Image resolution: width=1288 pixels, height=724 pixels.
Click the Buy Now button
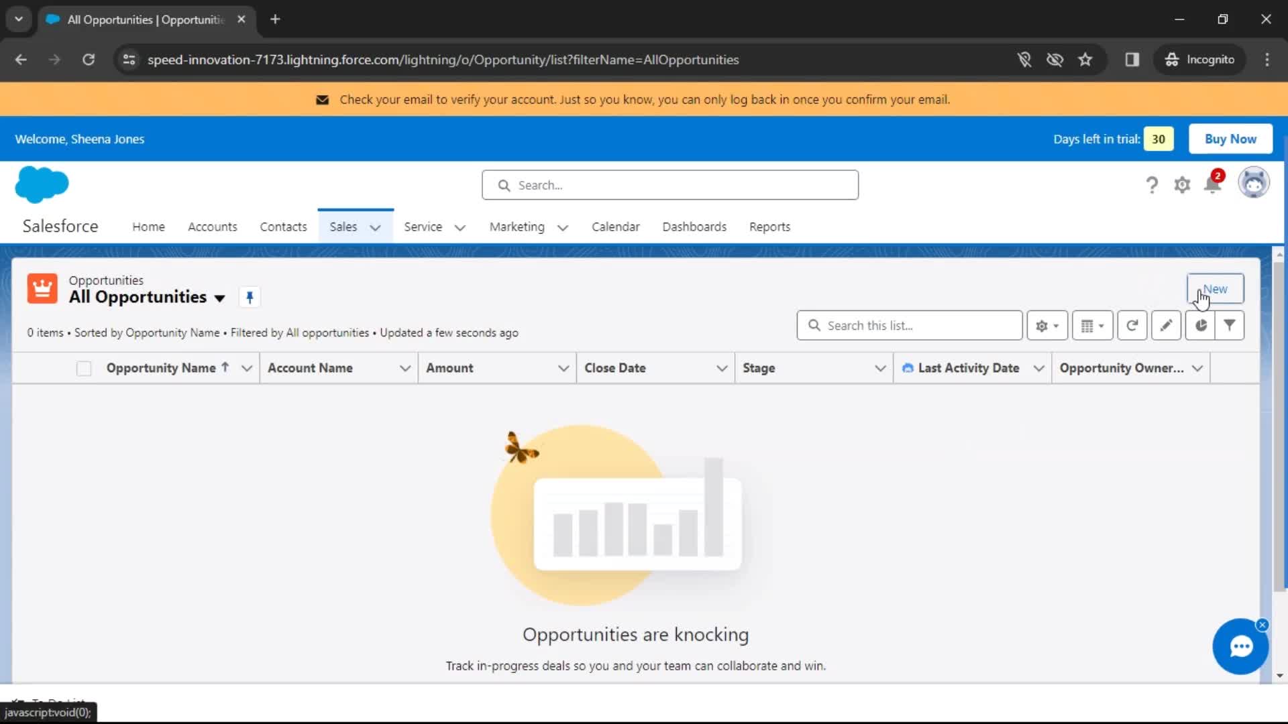1230,139
